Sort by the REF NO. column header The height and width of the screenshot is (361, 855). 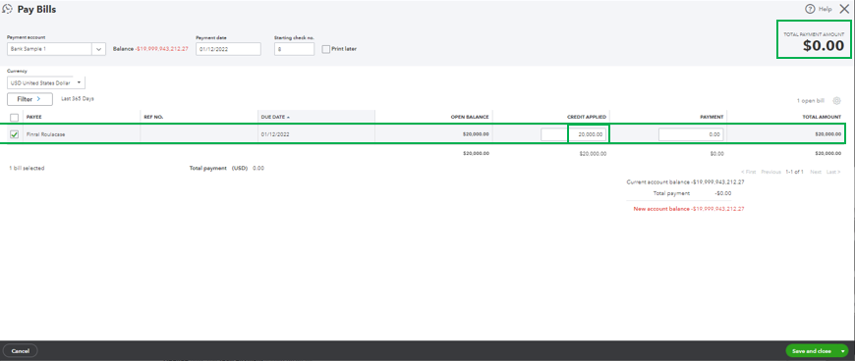pyautogui.click(x=153, y=117)
